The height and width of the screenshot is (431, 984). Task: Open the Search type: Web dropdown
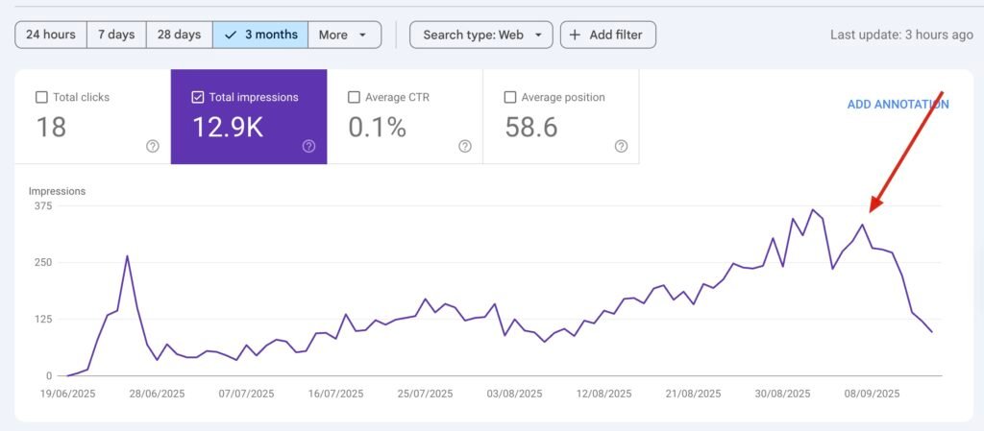click(x=481, y=36)
